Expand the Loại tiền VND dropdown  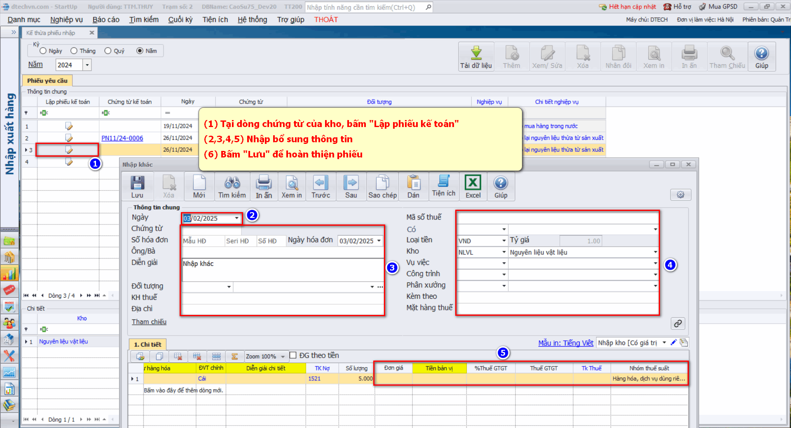(x=504, y=241)
